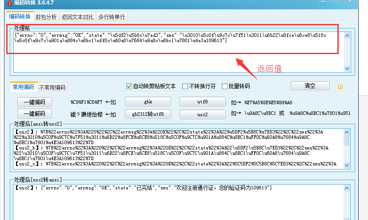Click the 一键解码 button
This screenshot has width=368, height=220.
click(x=35, y=114)
